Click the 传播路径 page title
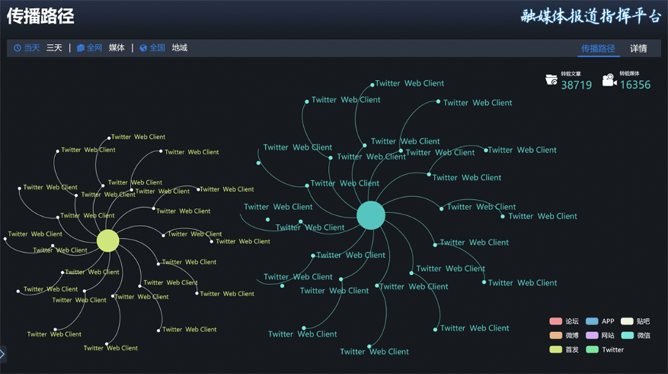This screenshot has width=668, height=374. click(40, 16)
